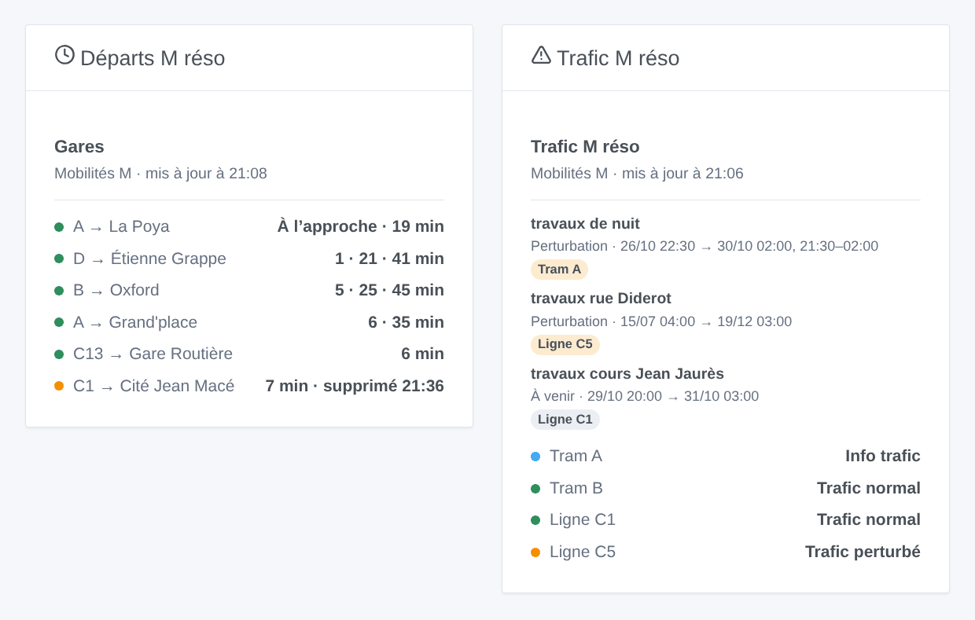
Task: Click 'Trafic normal' for Ligne C1
Action: (x=869, y=520)
